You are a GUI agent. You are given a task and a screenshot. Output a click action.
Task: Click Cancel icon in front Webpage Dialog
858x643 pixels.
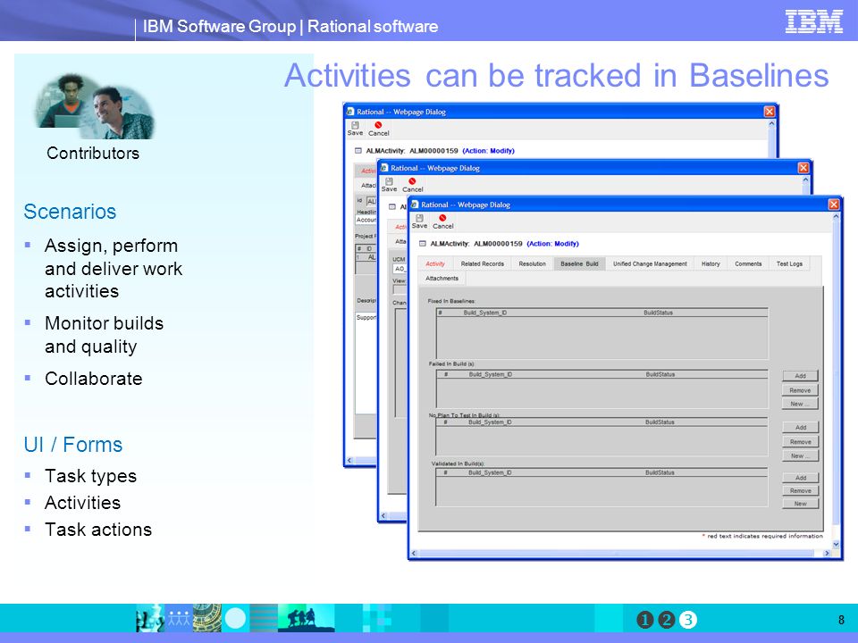[442, 218]
